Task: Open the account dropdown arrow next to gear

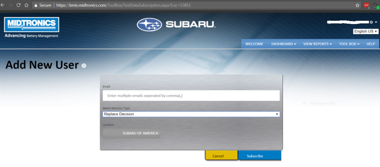Action: tap(376, 22)
